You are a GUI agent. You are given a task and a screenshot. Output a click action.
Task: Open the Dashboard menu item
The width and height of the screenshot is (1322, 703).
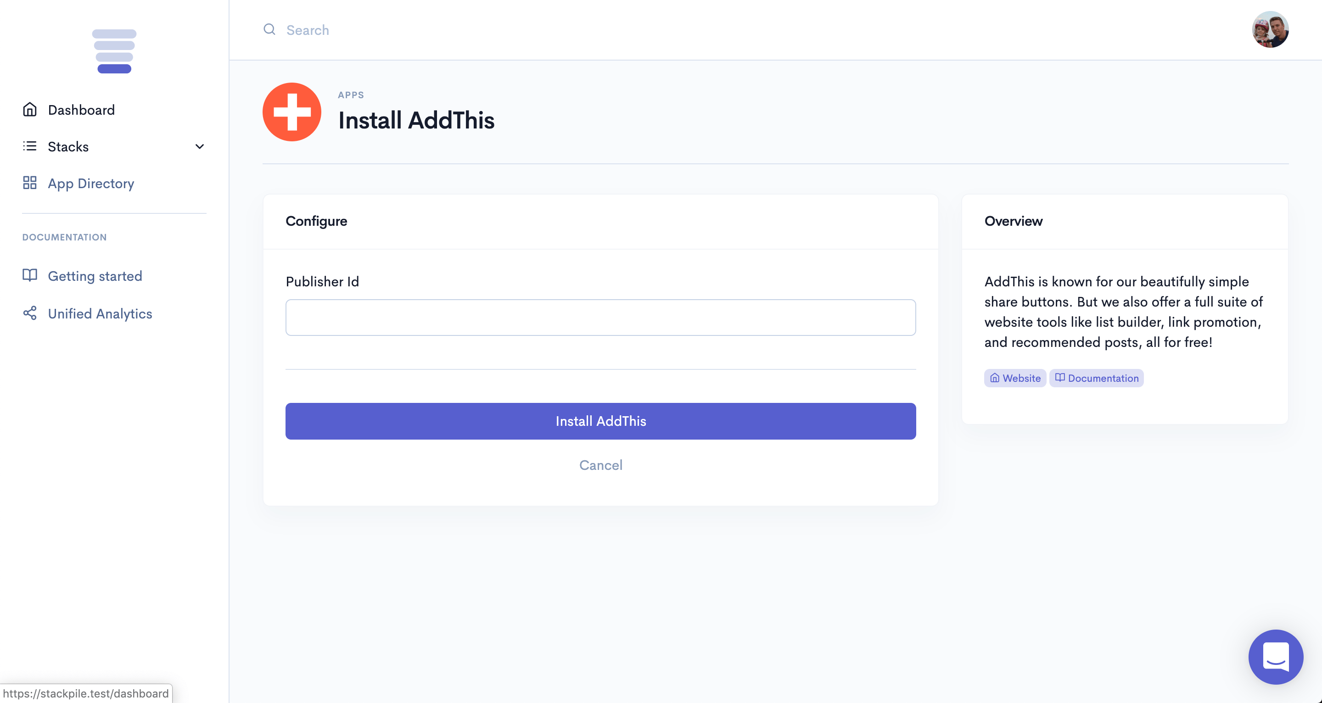click(x=81, y=110)
